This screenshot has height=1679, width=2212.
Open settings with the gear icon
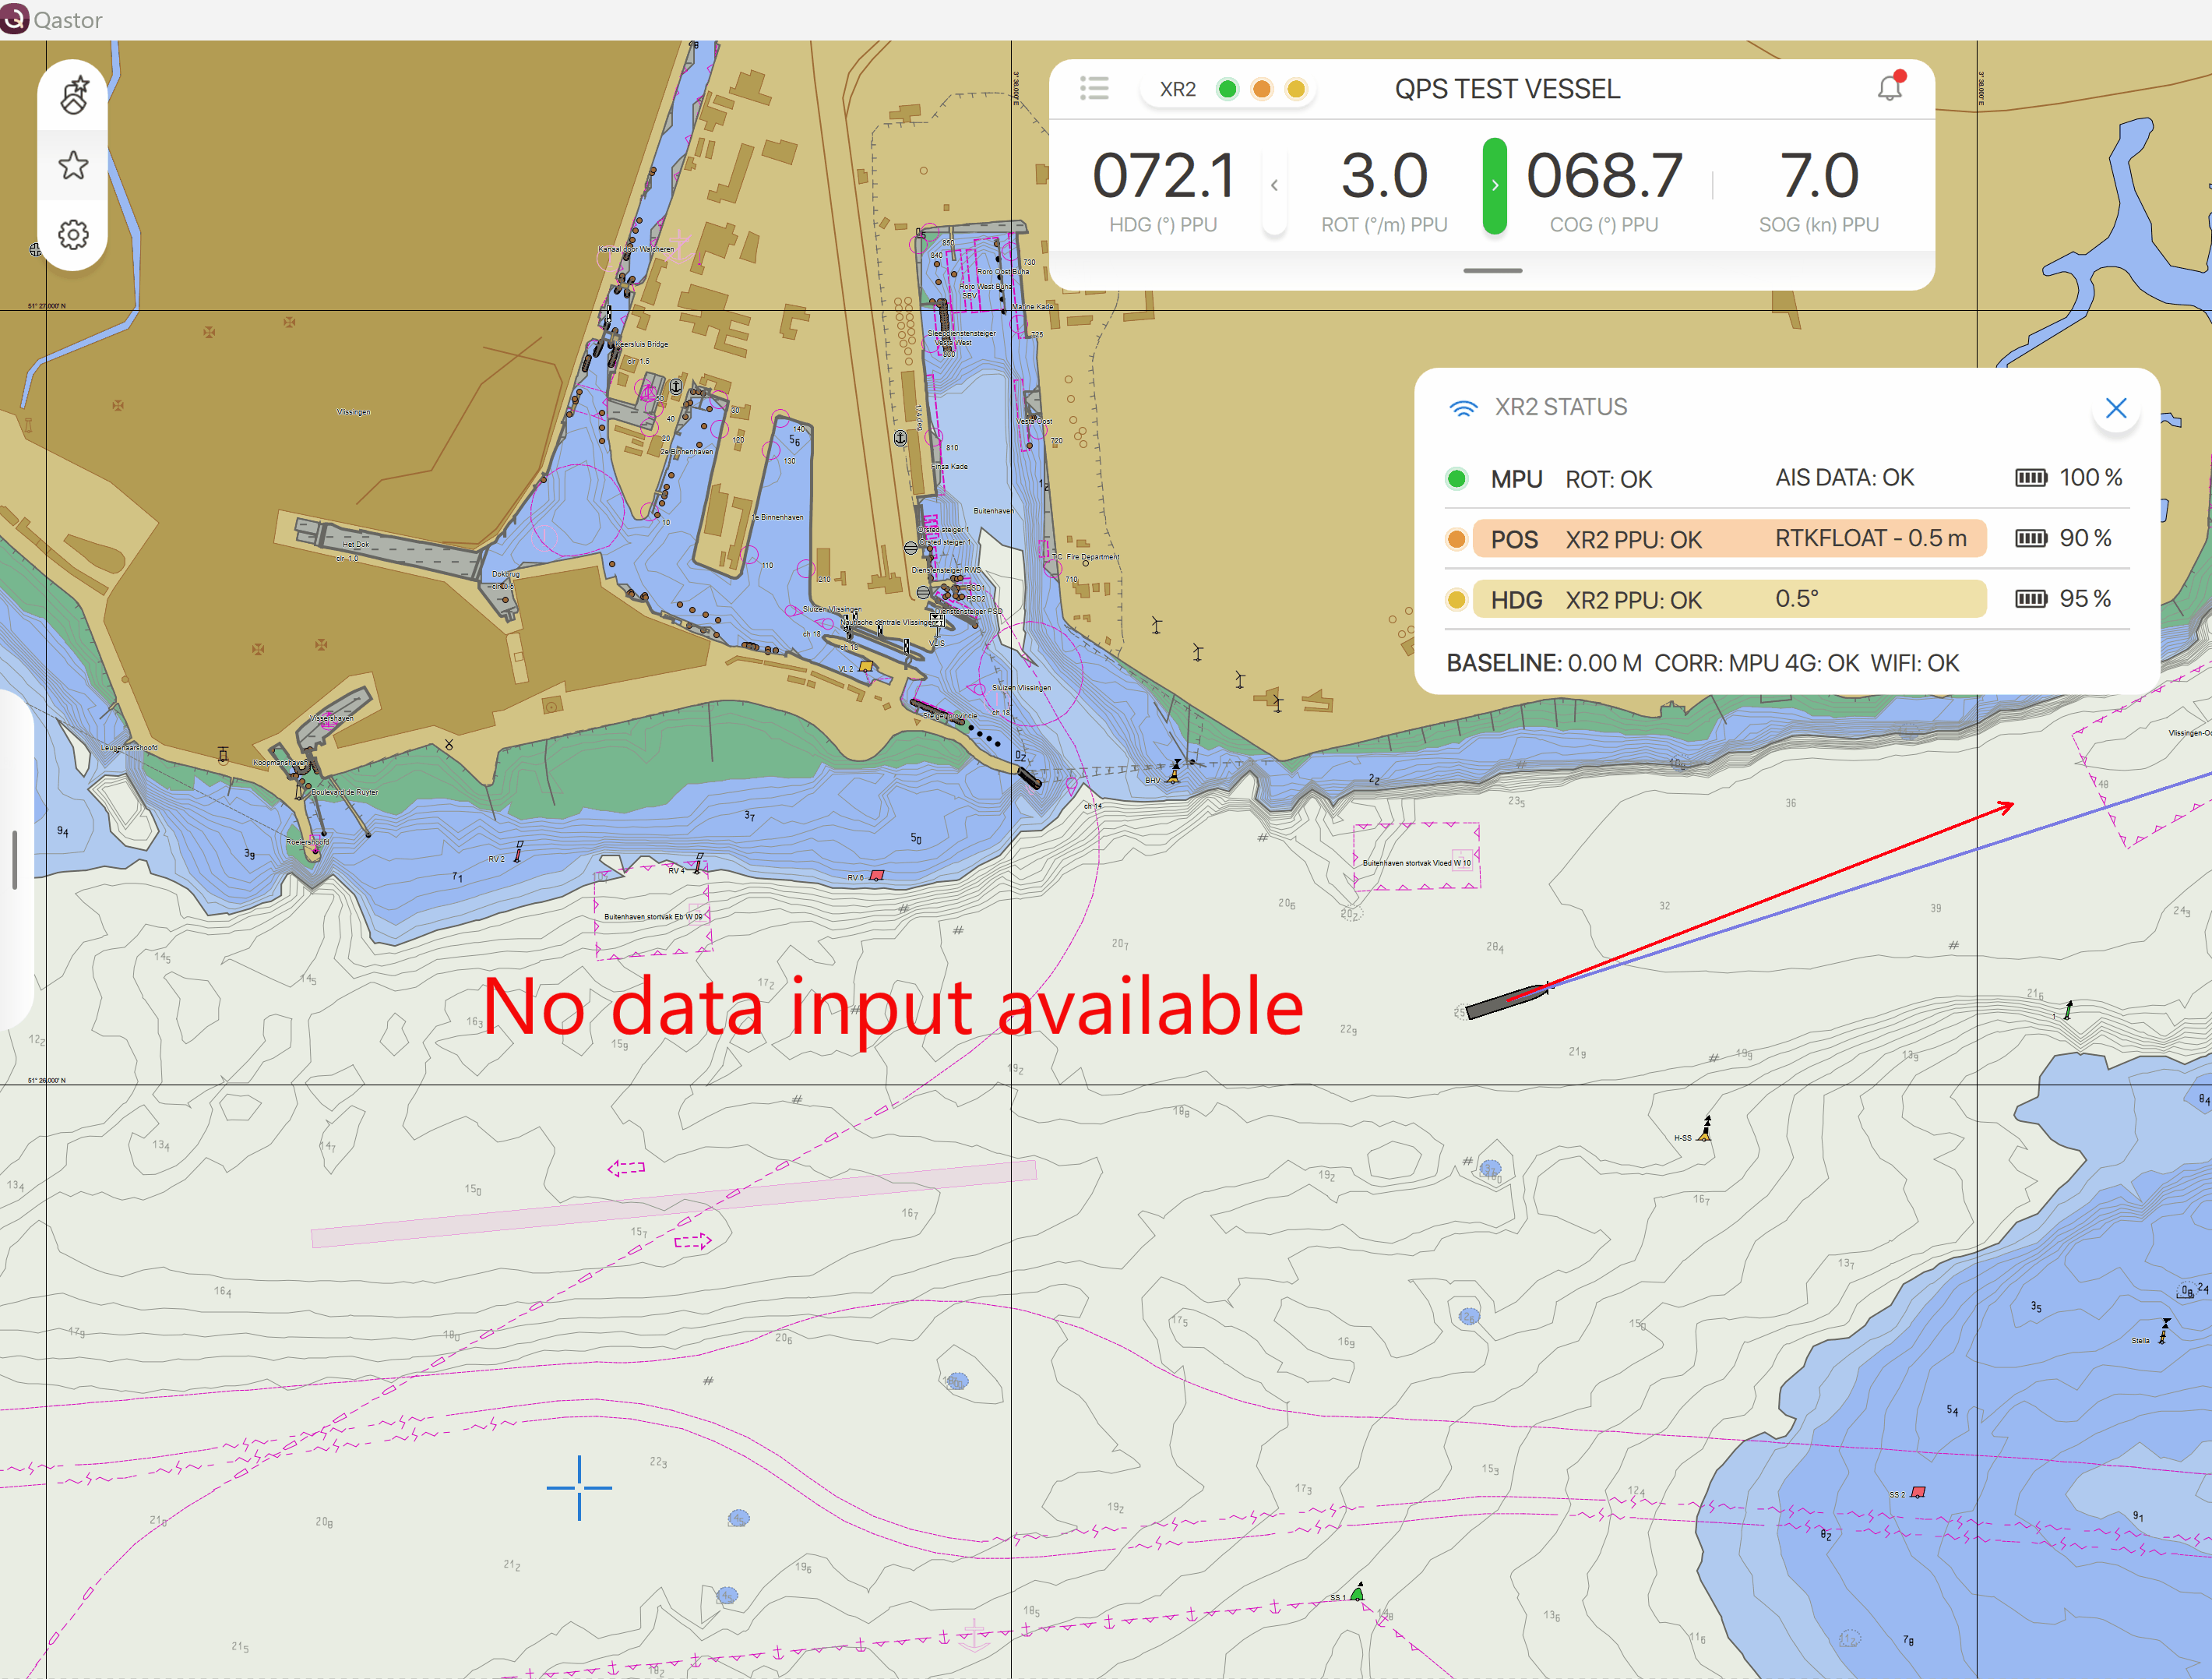pyautogui.click(x=73, y=235)
